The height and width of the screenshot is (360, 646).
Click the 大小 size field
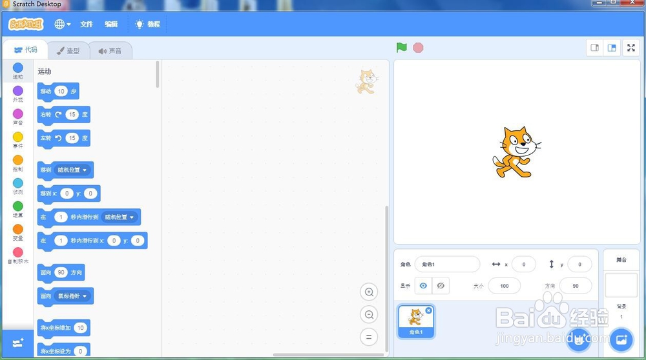[505, 286]
